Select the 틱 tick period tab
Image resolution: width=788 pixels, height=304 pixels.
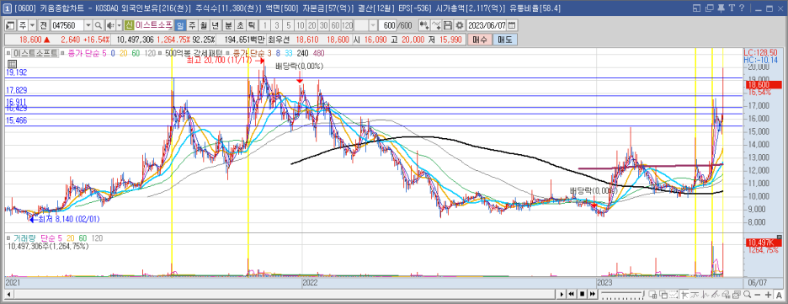click(252, 25)
